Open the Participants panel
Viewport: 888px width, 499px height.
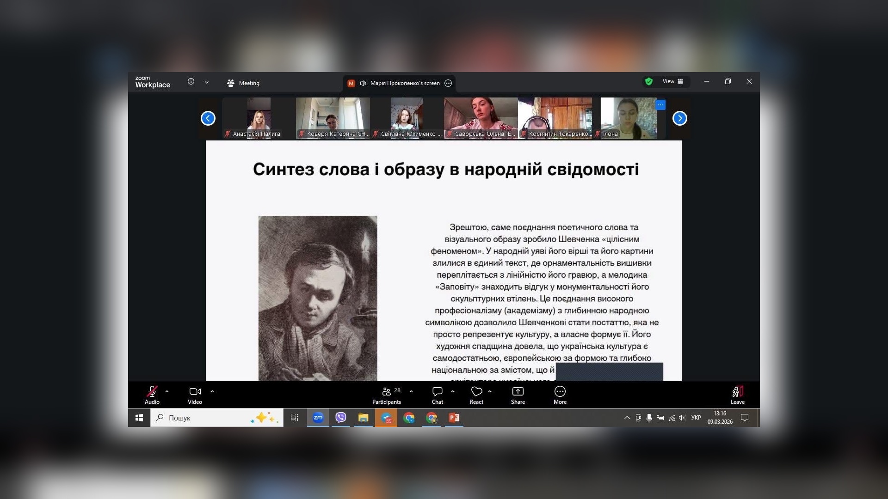point(387,395)
